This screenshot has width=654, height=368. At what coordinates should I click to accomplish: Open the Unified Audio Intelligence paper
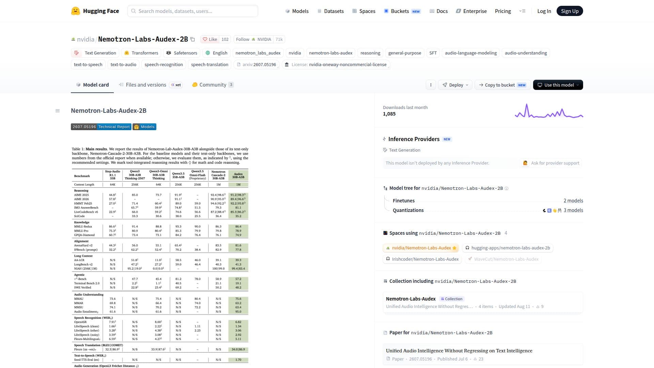coord(483,354)
